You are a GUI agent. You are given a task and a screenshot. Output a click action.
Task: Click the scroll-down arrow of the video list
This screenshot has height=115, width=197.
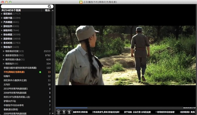pyautogui.click(x=53, y=114)
